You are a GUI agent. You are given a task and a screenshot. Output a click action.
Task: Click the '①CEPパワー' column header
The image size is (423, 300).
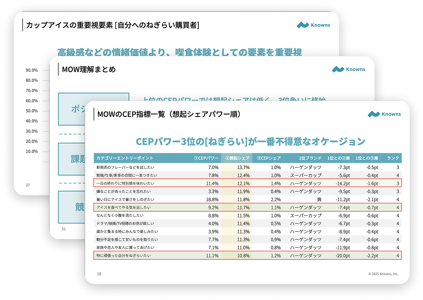[206, 158]
